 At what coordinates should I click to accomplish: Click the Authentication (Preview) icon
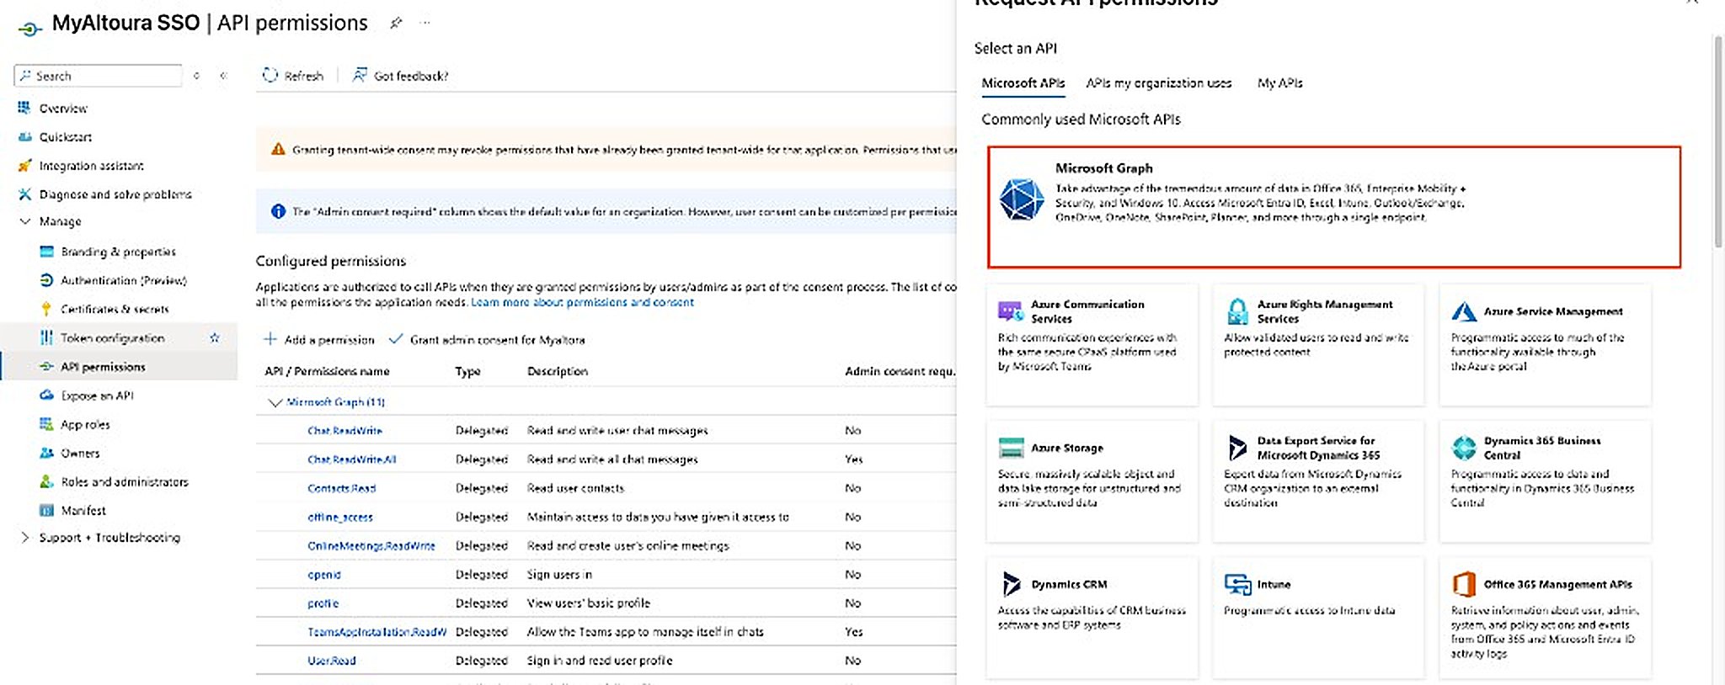(x=46, y=280)
